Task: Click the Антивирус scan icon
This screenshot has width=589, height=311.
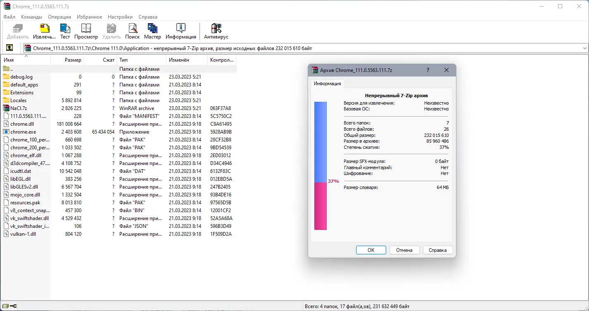Action: pos(216,29)
